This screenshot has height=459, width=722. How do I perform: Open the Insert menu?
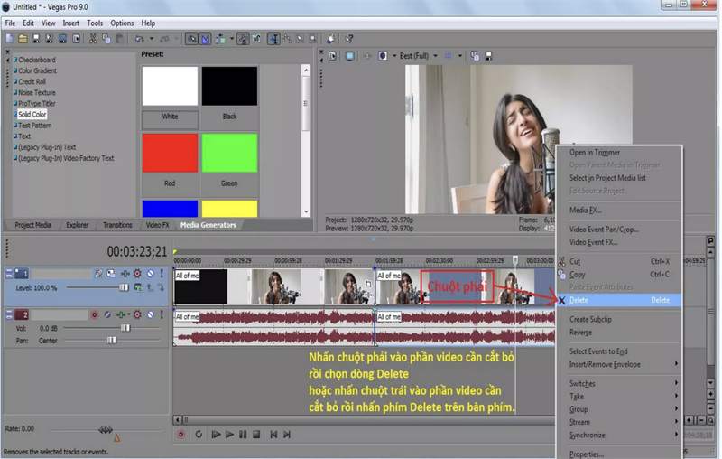(x=70, y=23)
